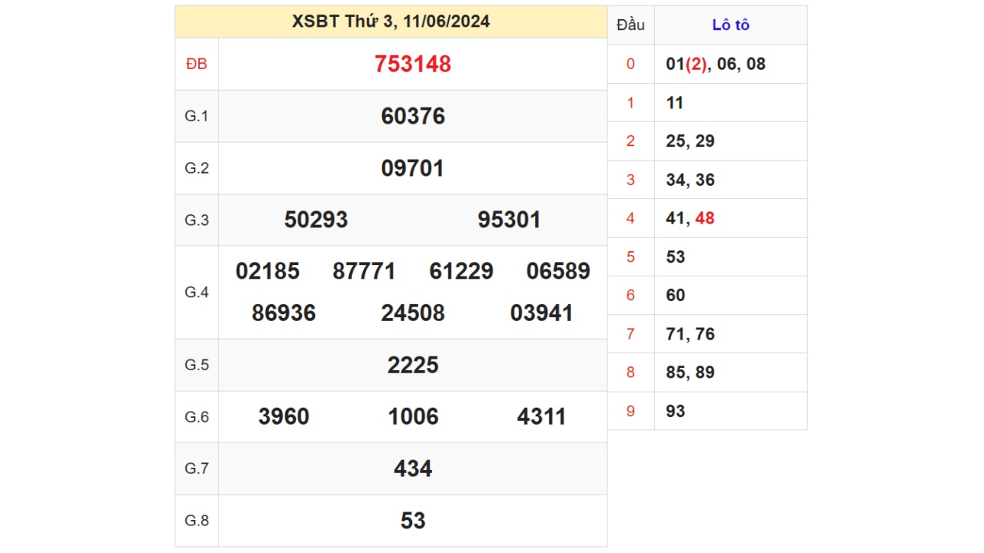Click the Đầu column header

630,25
